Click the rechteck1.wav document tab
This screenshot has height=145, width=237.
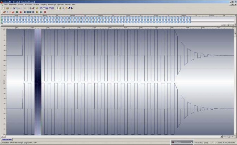(x=7, y=139)
